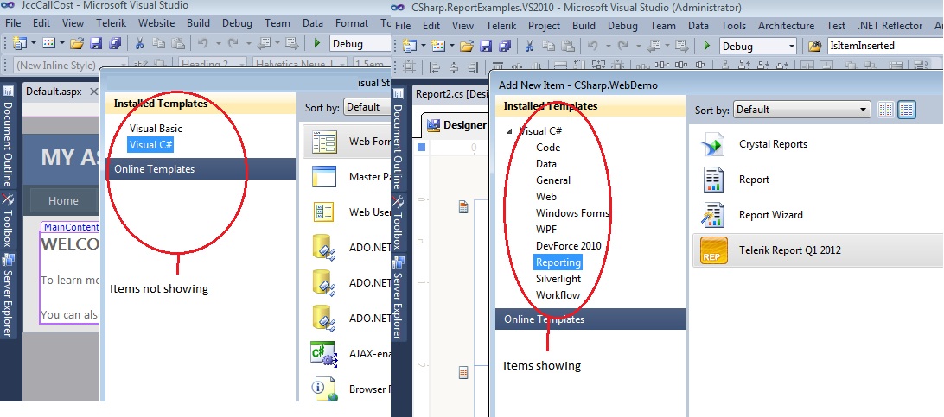The image size is (944, 417).
Task: Click Undo arrow in JccCallCost toolbar
Action: pyautogui.click(x=203, y=44)
